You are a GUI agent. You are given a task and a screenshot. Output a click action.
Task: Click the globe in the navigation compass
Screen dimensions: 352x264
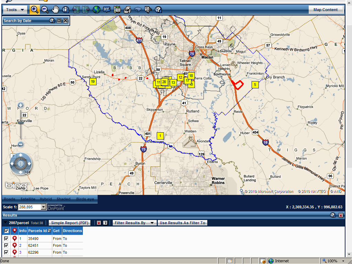coord(20,164)
